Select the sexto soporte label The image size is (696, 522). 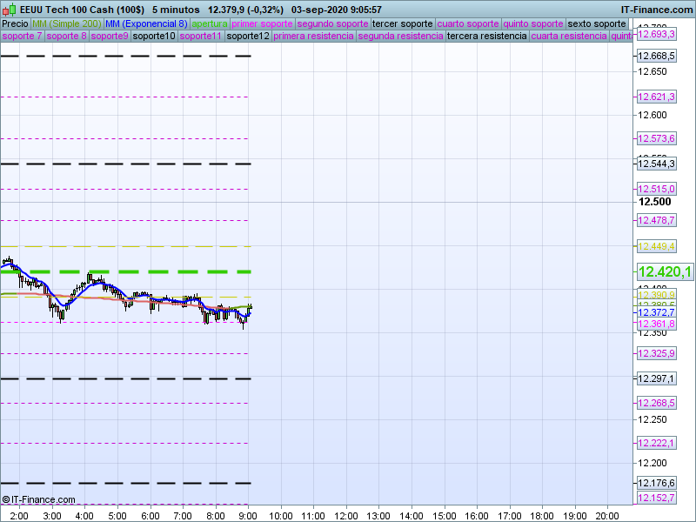point(597,23)
